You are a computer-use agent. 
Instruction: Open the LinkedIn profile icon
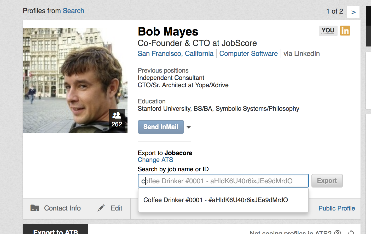345,31
